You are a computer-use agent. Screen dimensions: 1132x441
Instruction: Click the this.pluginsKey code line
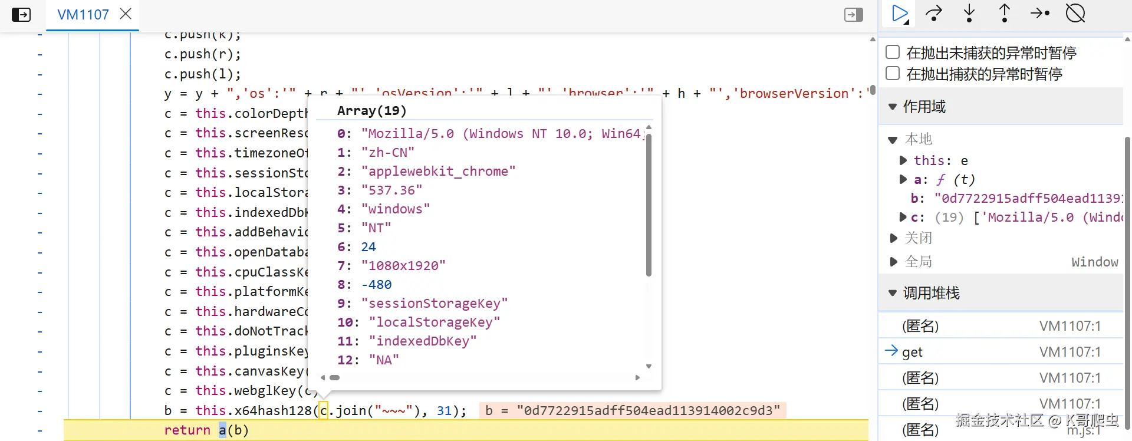pyautogui.click(x=236, y=351)
